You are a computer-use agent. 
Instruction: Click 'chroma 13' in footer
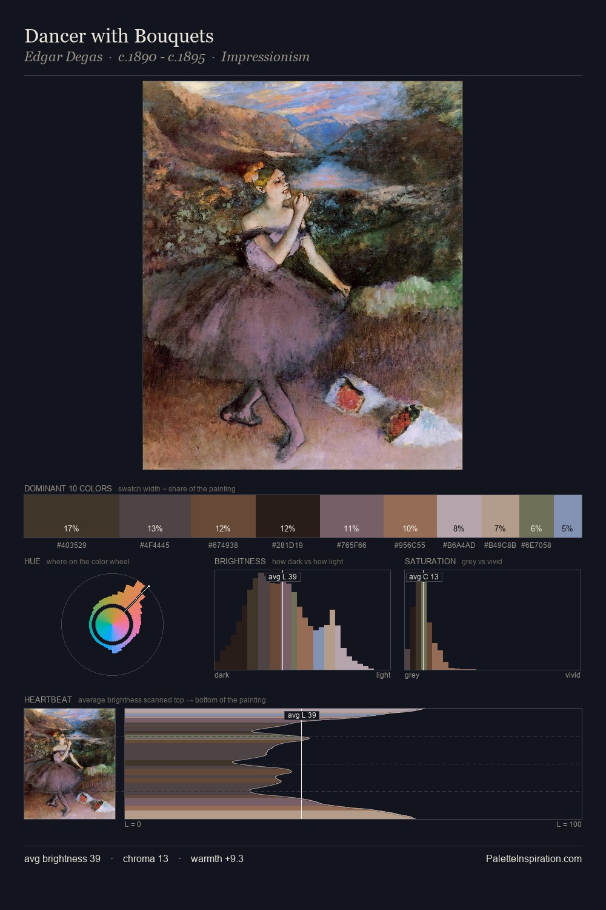pyautogui.click(x=145, y=858)
